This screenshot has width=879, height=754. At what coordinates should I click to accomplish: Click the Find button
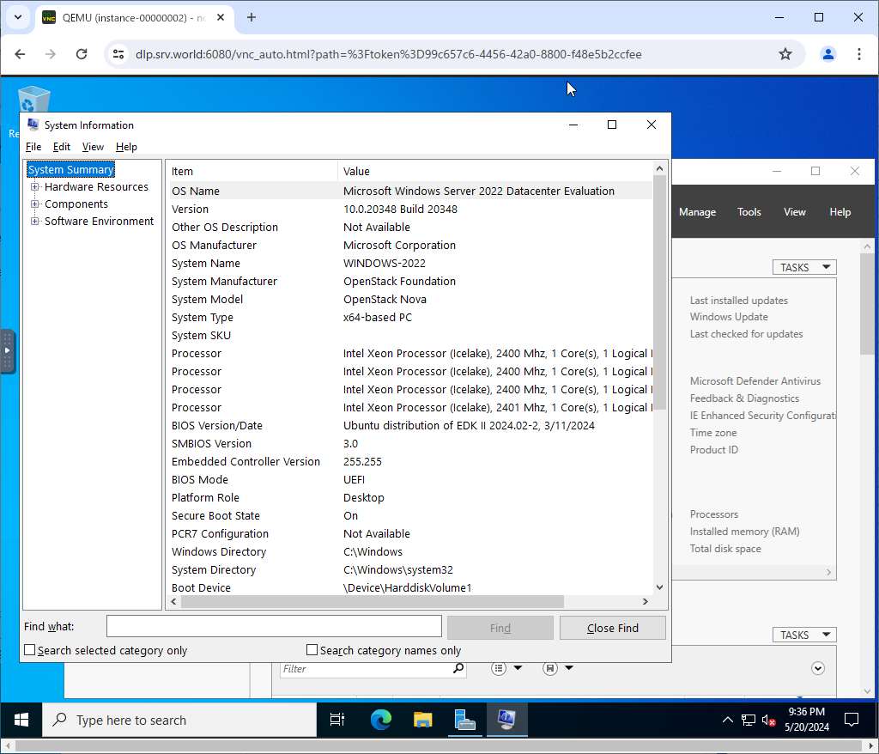500,628
